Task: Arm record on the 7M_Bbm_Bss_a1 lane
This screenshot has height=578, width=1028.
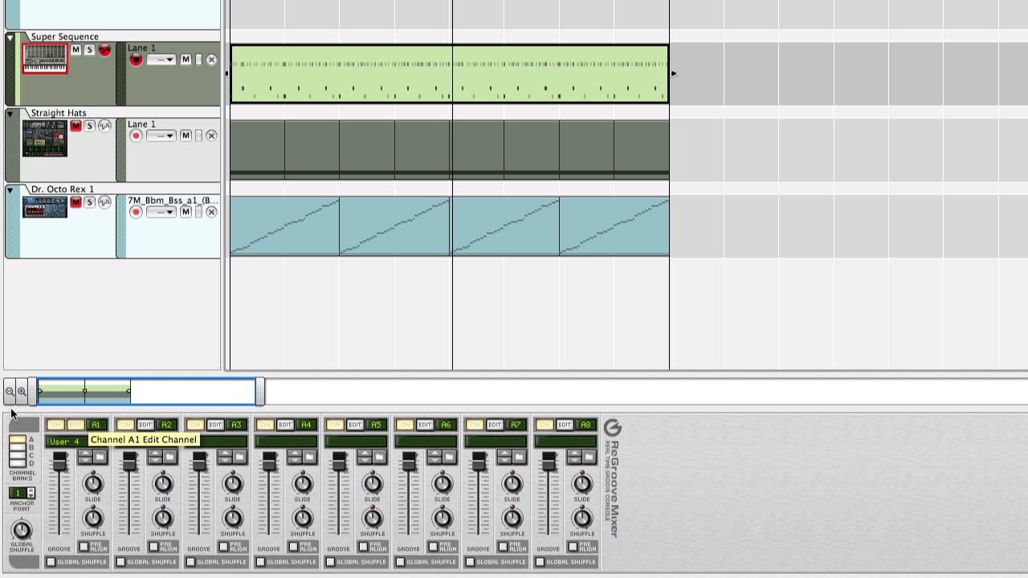Action: (x=136, y=212)
